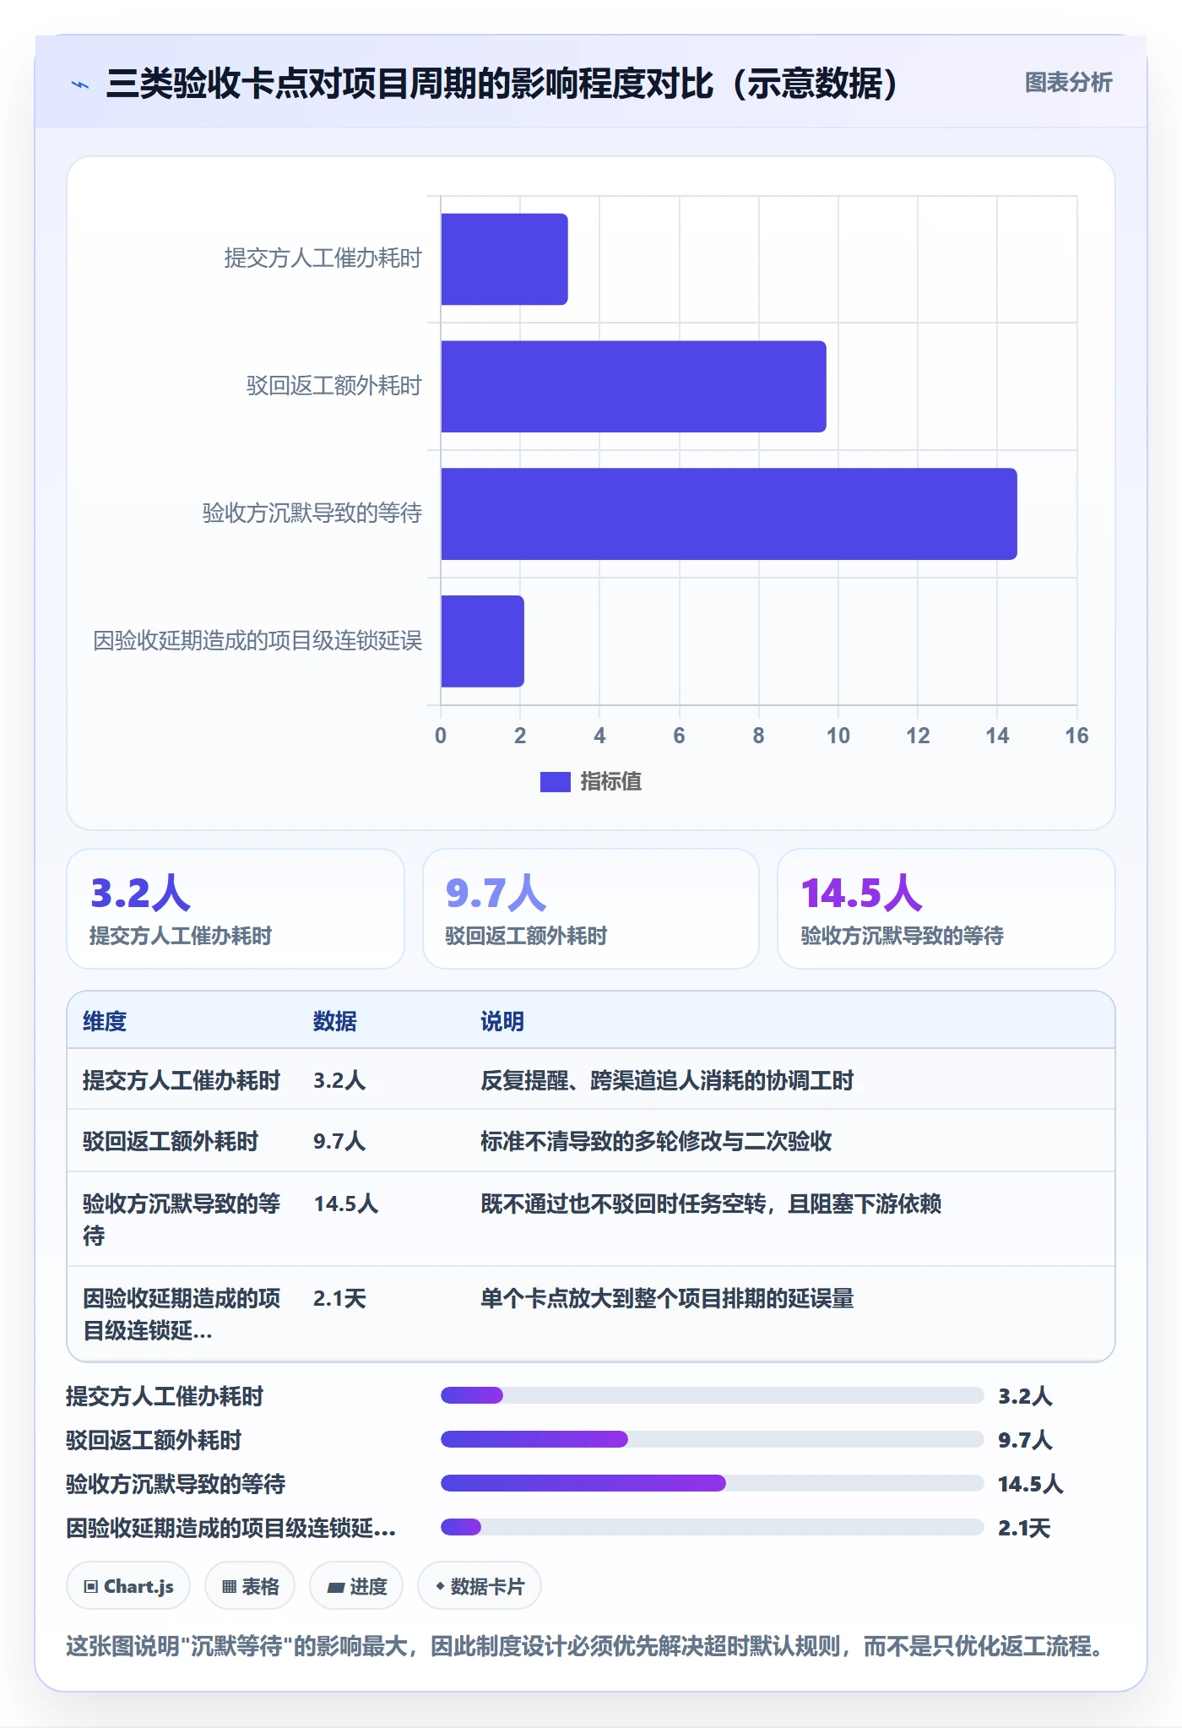
Task: Click the diamond icon in 数据卡片 tag
Action: pyautogui.click(x=440, y=1587)
